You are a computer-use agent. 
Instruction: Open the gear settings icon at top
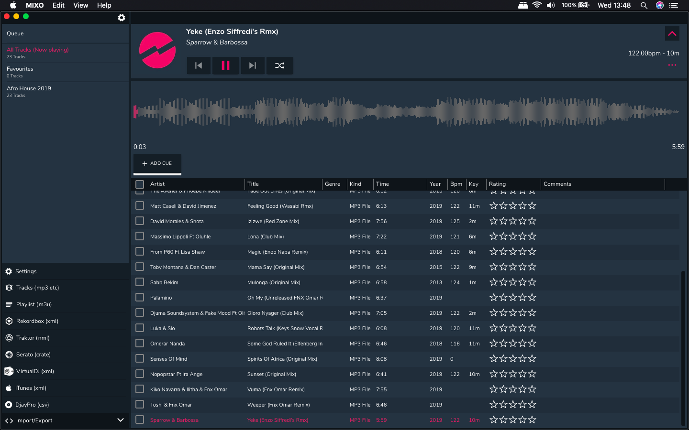tap(122, 18)
